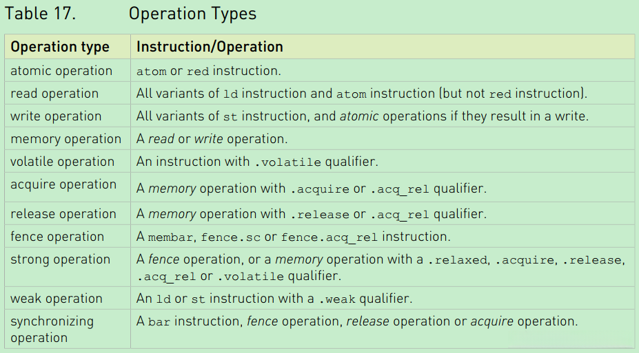Viewport: 639px width, 353px height.
Task: Click the 'Table 17. Operation Types' title
Action: tap(130, 13)
